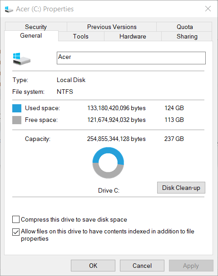
Task: Open the Previous Versions tab
Action: point(112,27)
